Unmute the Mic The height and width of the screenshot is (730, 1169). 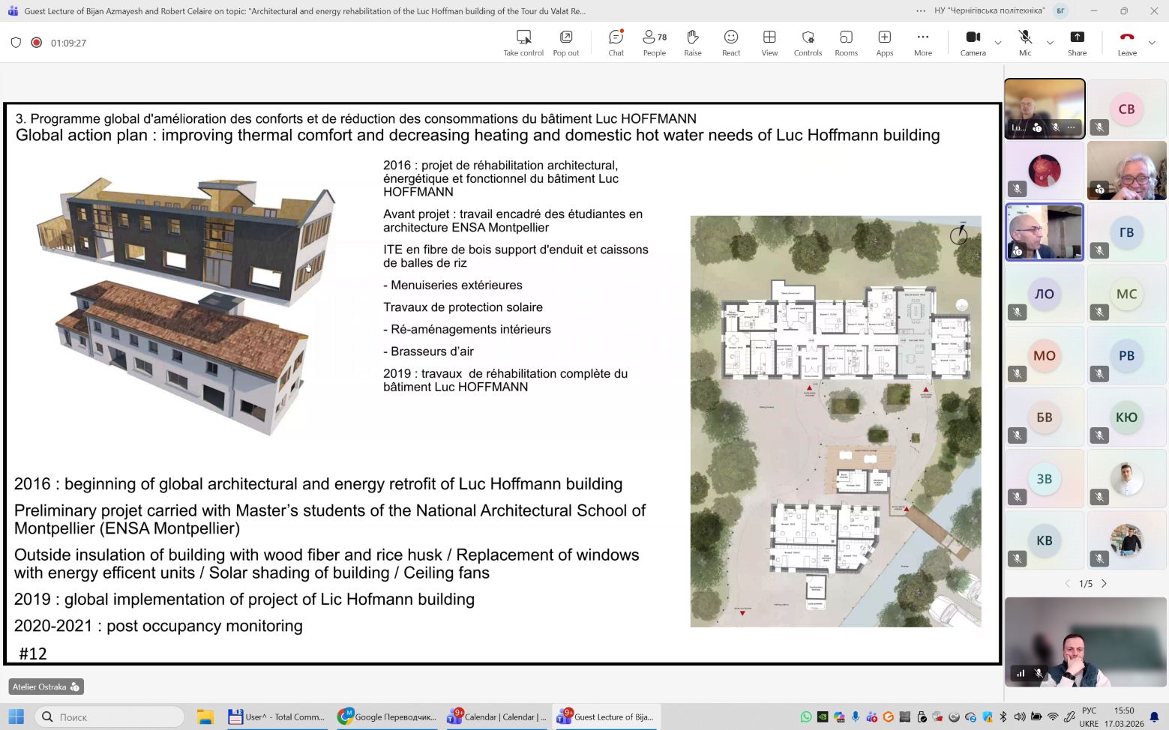coord(1024,43)
